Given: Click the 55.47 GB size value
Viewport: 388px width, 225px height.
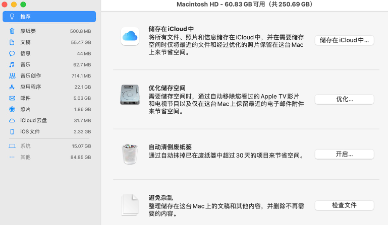Looking at the screenshot, I should (81, 42).
